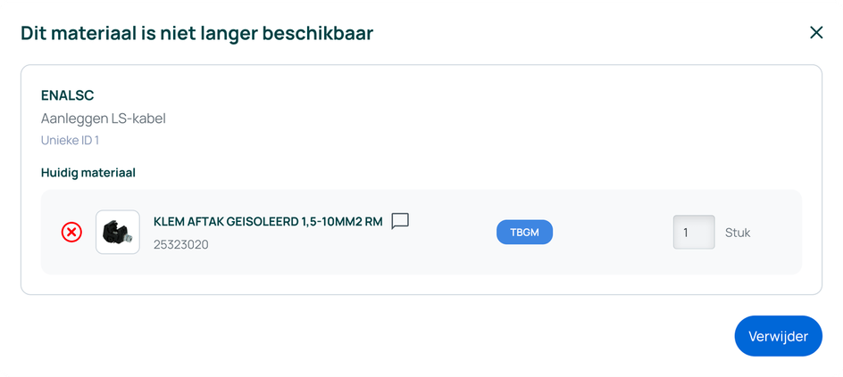Click the white ENALSC card empty area
843x377 pixels.
point(484,123)
